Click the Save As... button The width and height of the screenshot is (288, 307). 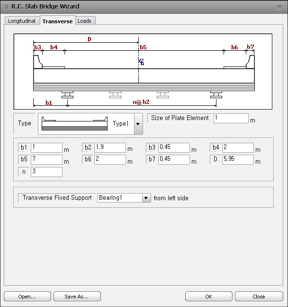click(x=77, y=297)
